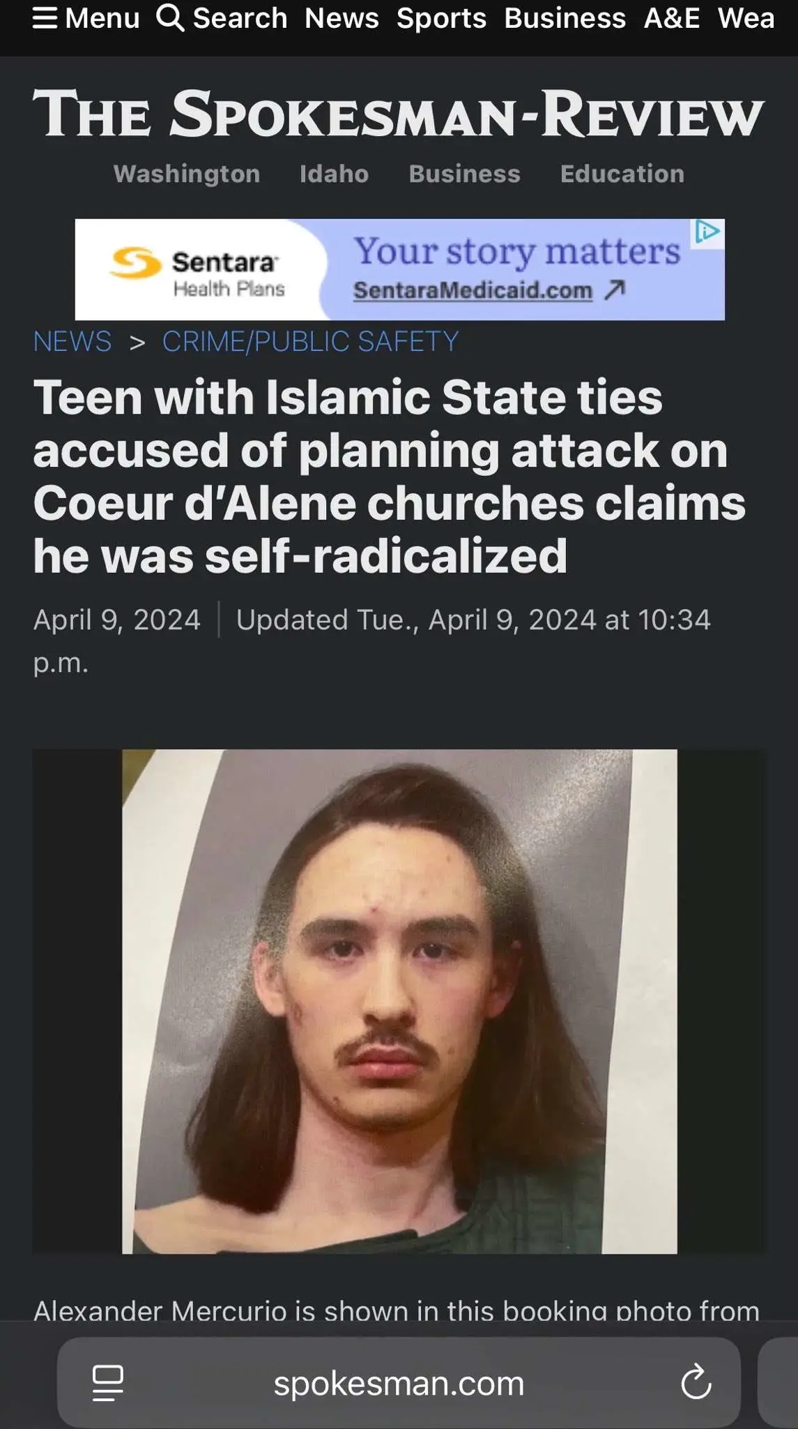Click The Spokesman-Review masthead logo
798x1429 pixels.
(x=399, y=114)
